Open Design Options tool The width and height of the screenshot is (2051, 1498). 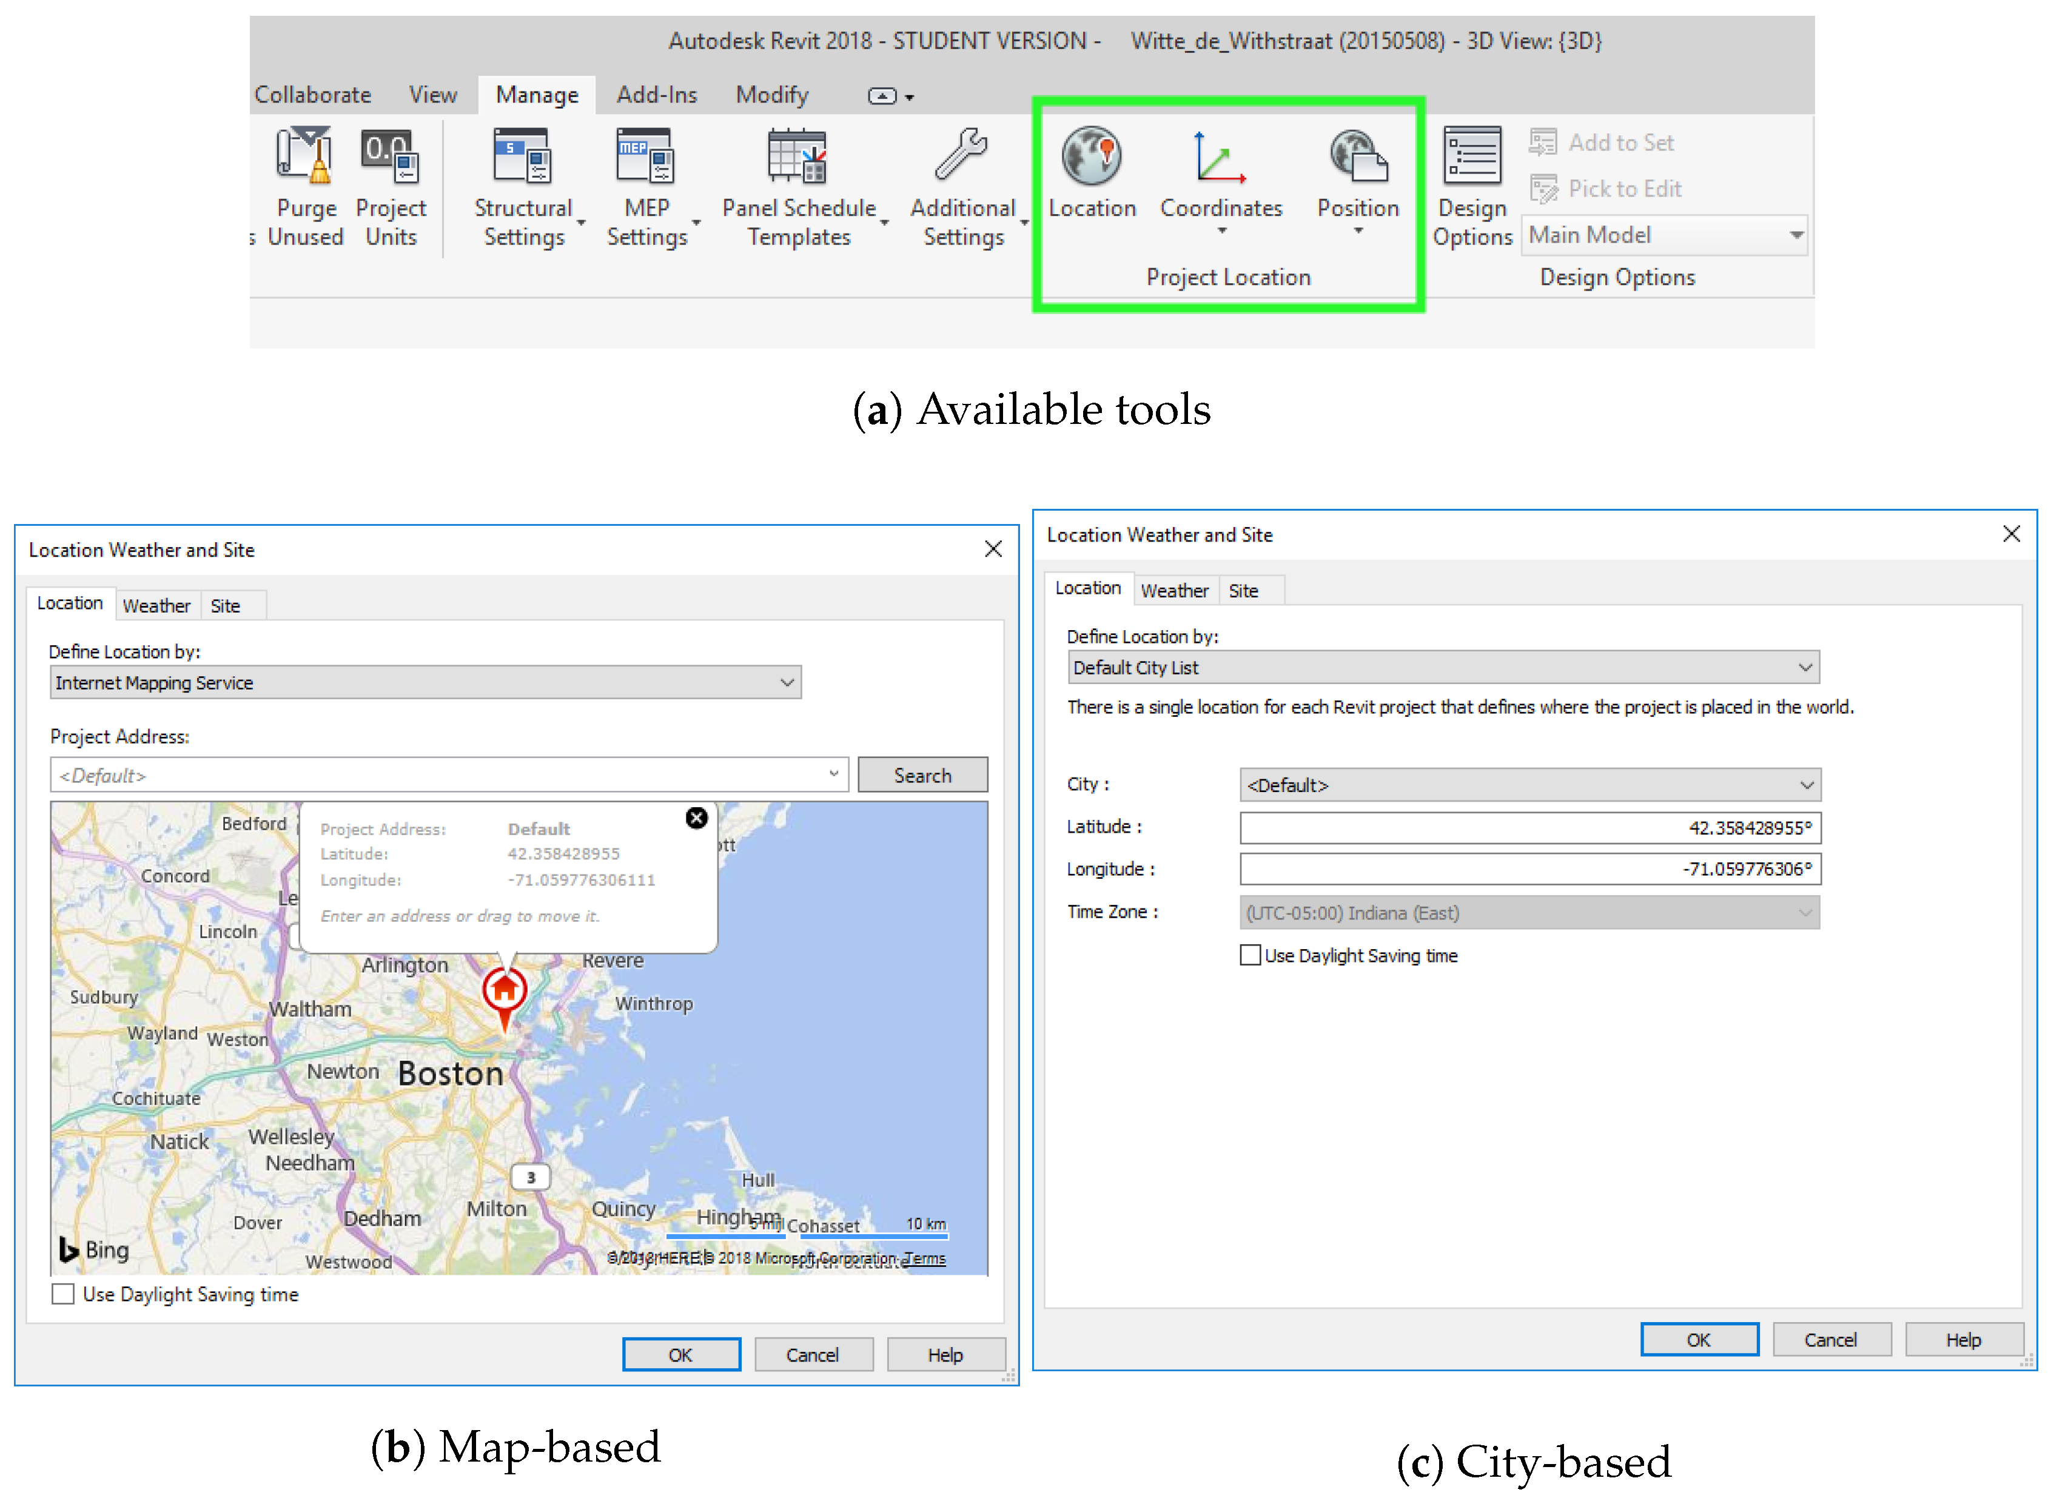[x=1472, y=186]
